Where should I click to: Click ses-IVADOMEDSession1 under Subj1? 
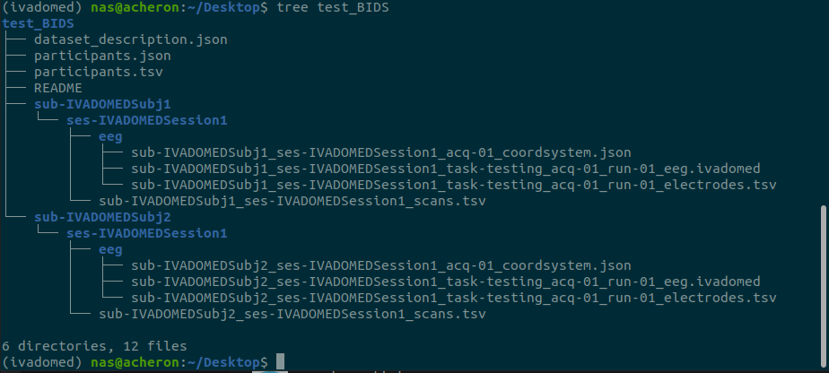pyautogui.click(x=147, y=120)
